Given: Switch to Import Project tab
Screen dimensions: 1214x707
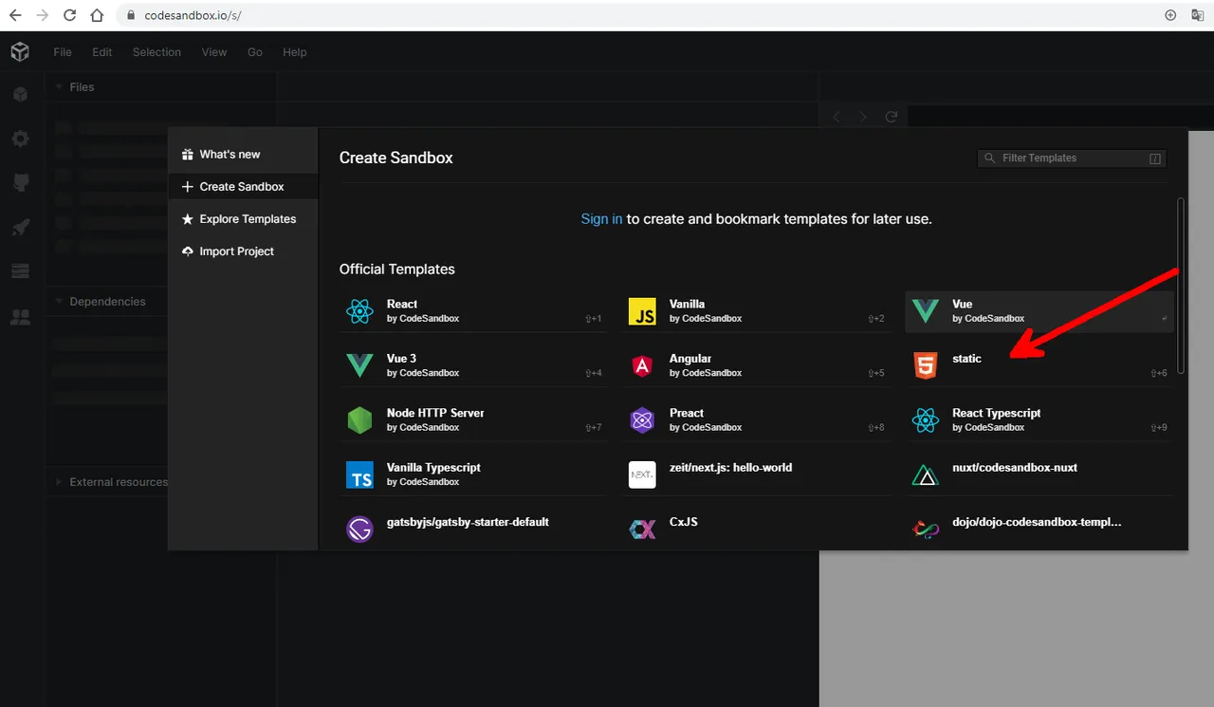Looking at the screenshot, I should click(243, 251).
